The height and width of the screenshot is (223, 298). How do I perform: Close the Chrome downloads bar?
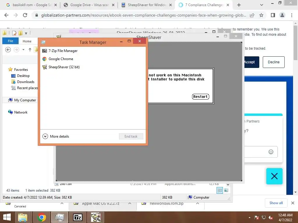(293, 203)
